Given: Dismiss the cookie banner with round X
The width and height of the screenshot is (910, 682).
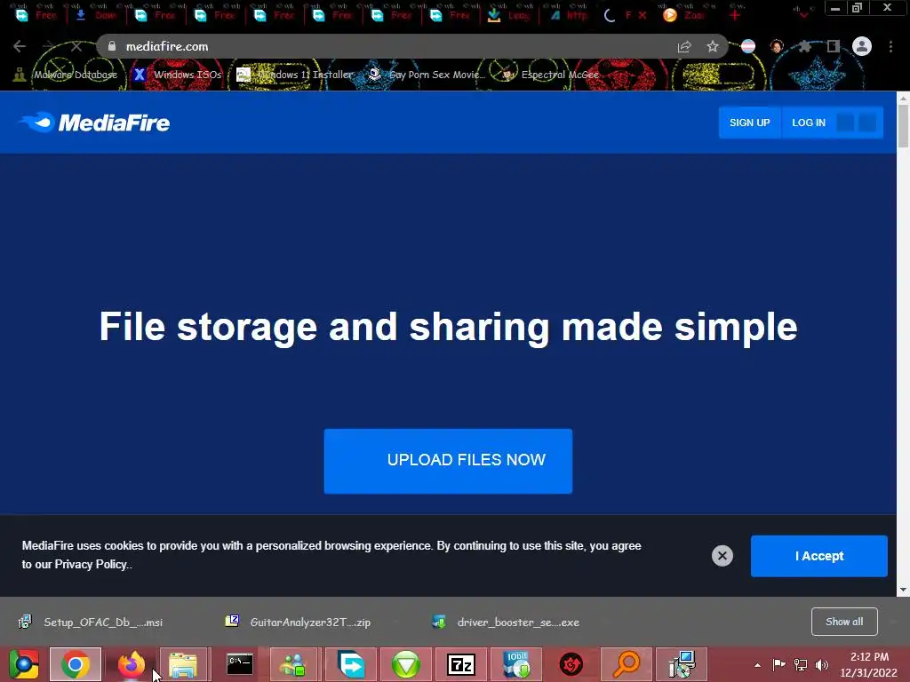Looking at the screenshot, I should 722,556.
